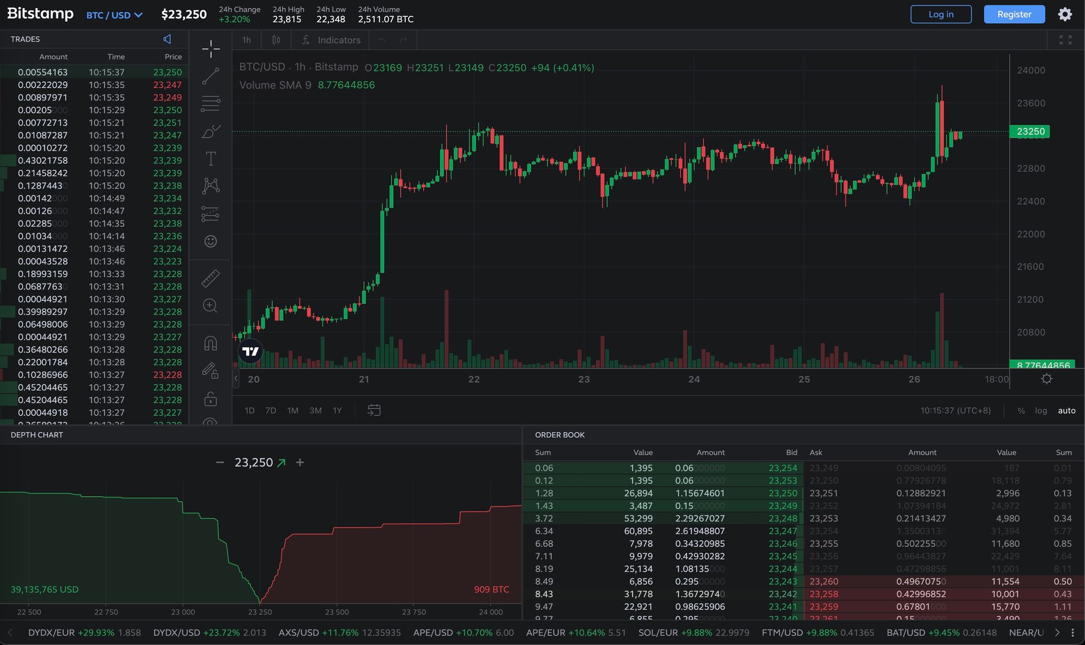Open DYDX/EUR ticker pair
The width and height of the screenshot is (1085, 645).
(84, 633)
